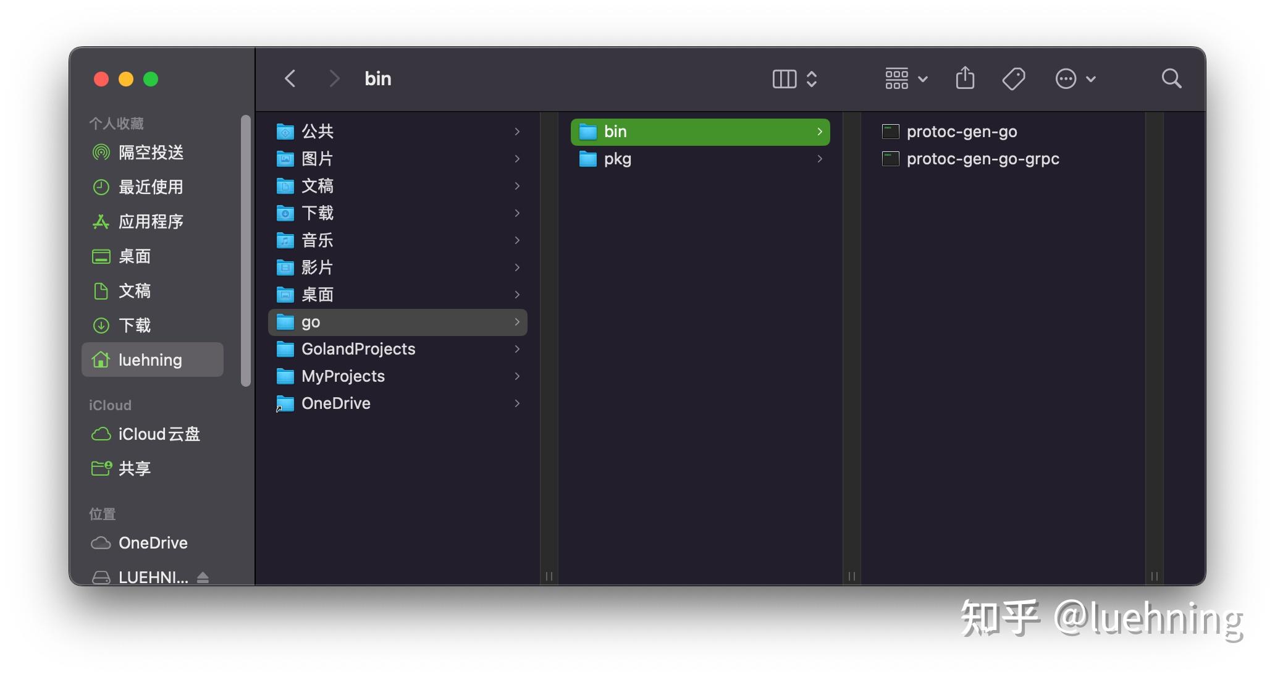This screenshot has height=677, width=1275.
Task: Select OneDrive under 位置 in sidebar
Action: (x=153, y=543)
